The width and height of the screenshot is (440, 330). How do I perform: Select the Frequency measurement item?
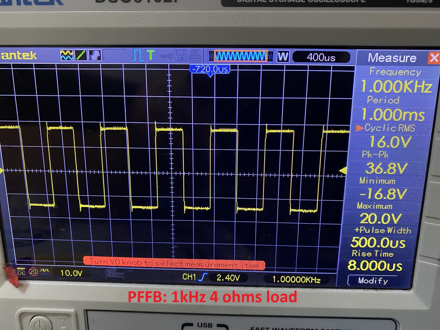(x=395, y=72)
